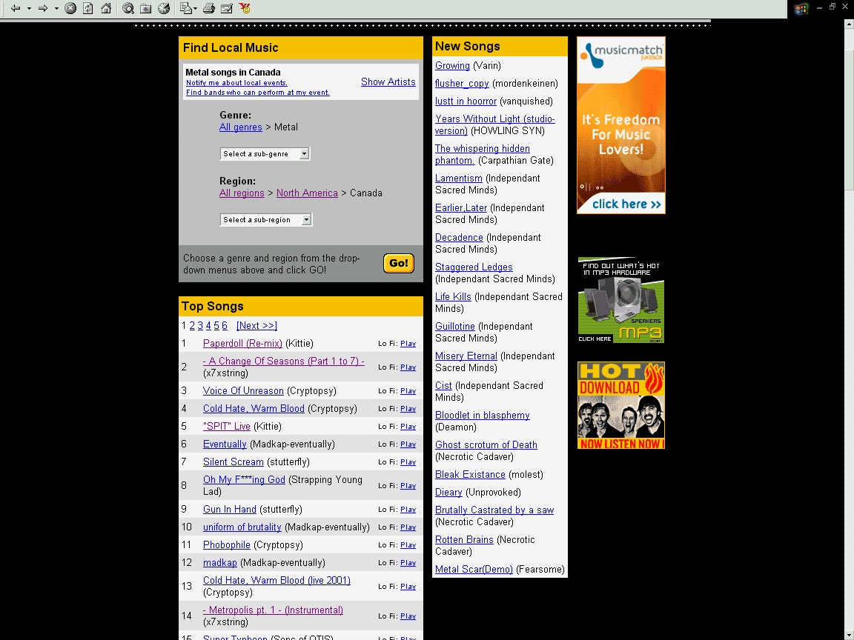
Task: Open the Lamentism new song link
Action: point(459,178)
